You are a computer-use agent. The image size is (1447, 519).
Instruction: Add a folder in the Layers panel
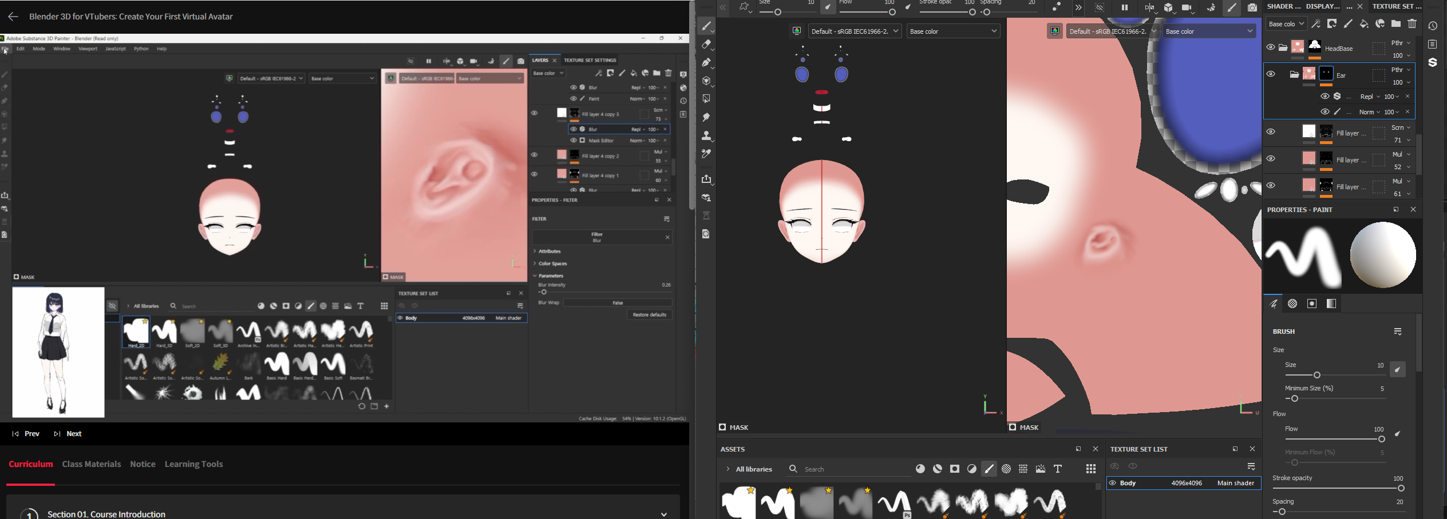pyautogui.click(x=1396, y=24)
